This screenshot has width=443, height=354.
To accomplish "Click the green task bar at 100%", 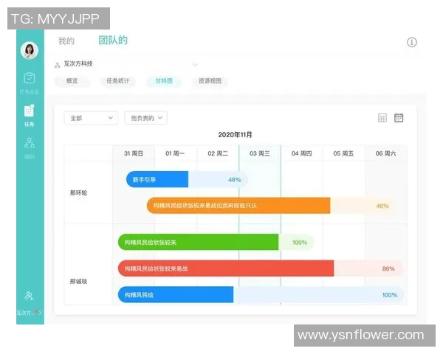I will [198, 242].
